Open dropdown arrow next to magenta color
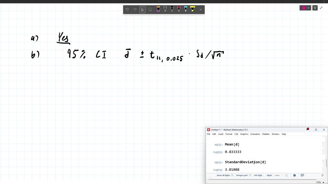Viewport: 328px width, 184px height. [308, 8]
